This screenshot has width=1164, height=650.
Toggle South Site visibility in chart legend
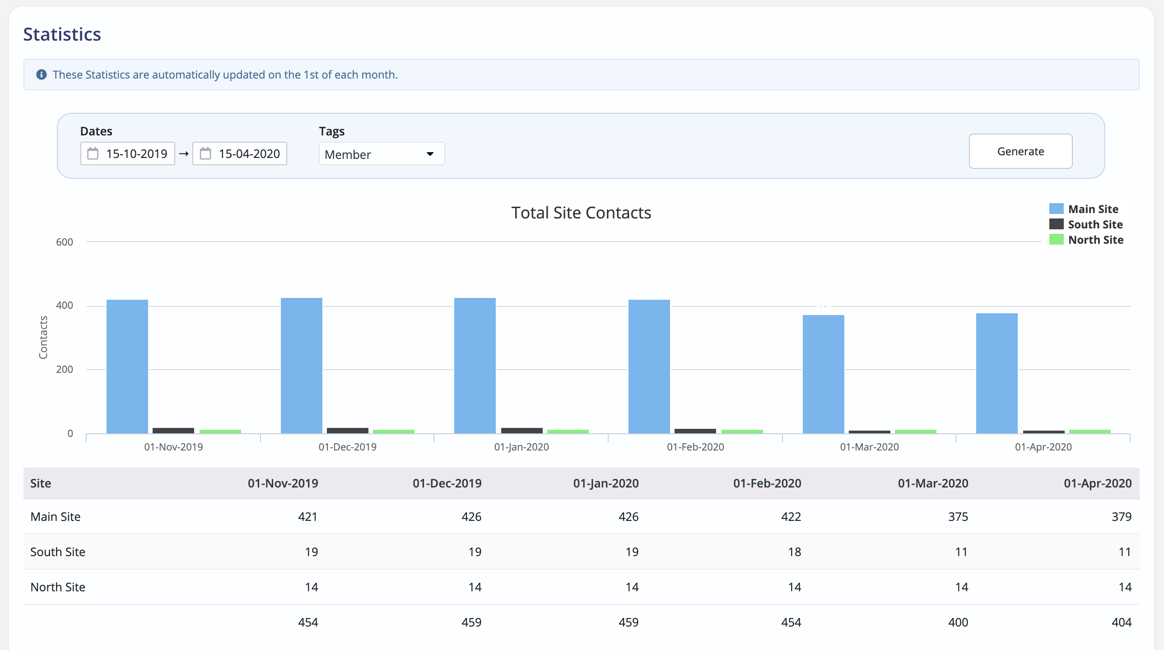pyautogui.click(x=1095, y=224)
